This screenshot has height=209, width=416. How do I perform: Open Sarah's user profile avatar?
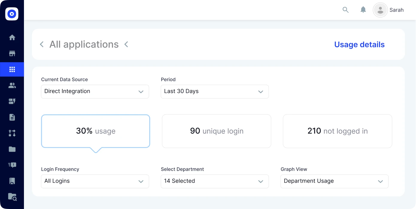380,10
